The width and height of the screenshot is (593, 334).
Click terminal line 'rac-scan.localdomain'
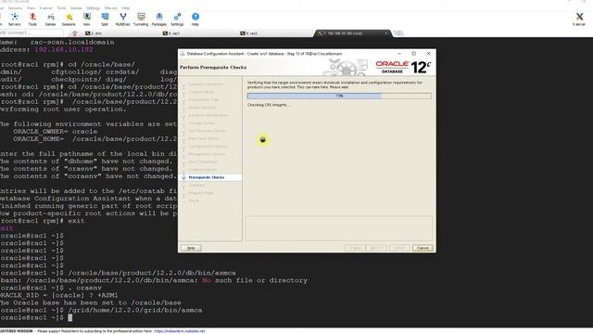tap(72, 43)
